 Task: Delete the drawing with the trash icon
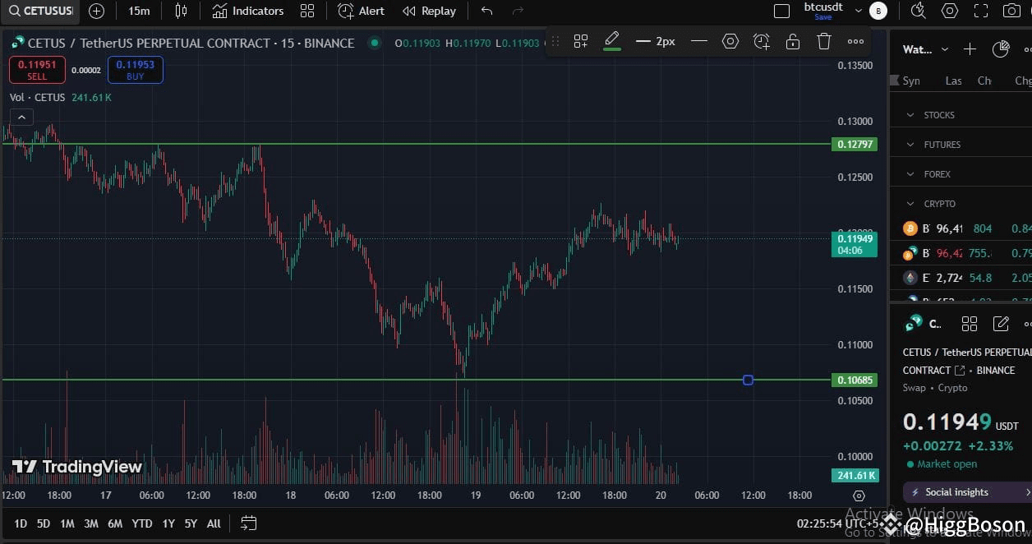pos(823,41)
